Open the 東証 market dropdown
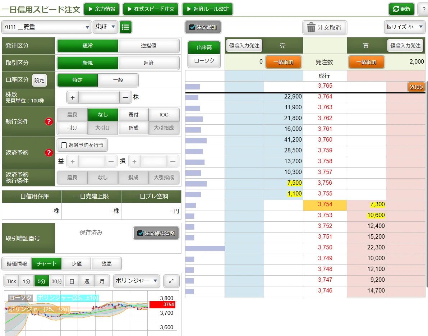The image size is (428, 336). 105,27
